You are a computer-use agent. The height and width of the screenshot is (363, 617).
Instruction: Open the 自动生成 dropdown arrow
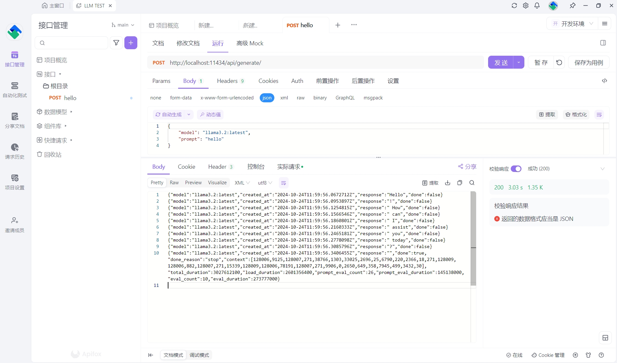point(189,115)
